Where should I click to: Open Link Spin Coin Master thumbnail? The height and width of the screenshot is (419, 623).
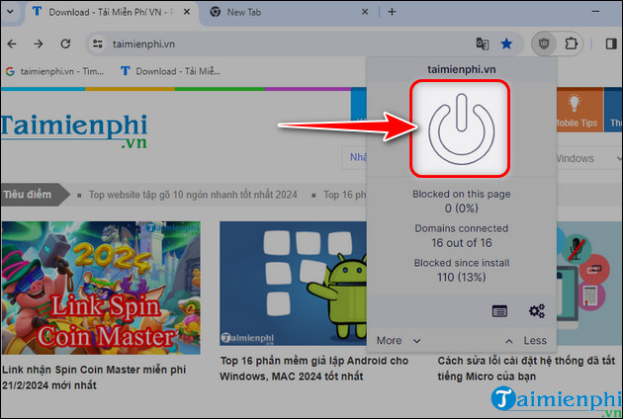[101, 288]
